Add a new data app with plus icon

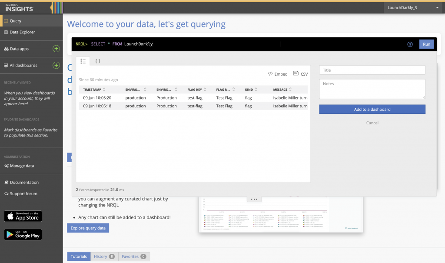[x=56, y=49]
